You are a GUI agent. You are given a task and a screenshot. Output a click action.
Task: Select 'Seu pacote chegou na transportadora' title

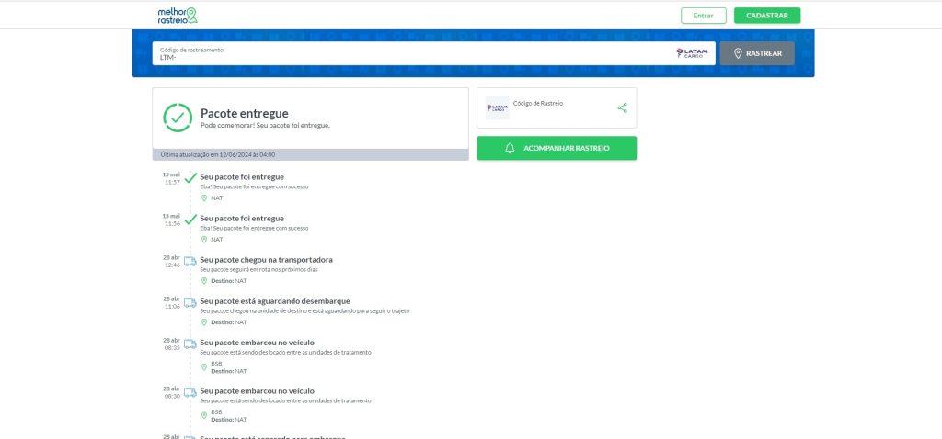266,260
